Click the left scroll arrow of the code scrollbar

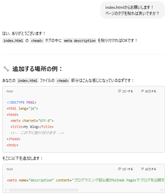coord(5,190)
